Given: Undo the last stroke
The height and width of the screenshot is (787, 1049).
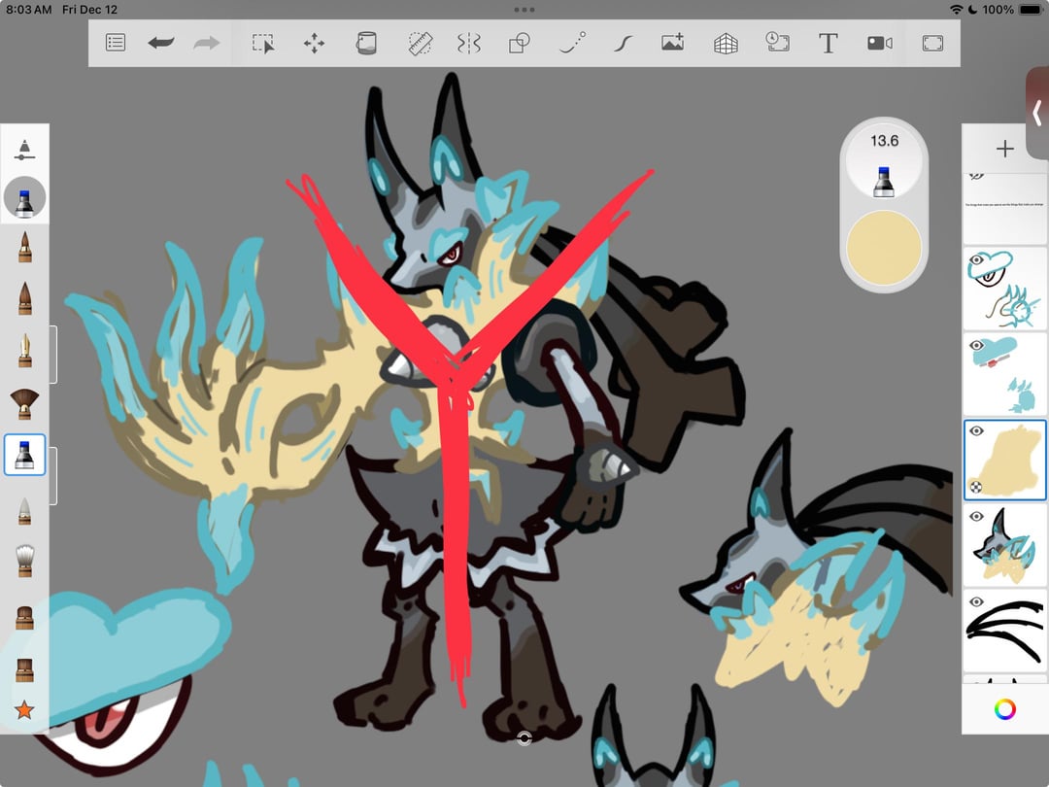Looking at the screenshot, I should click(x=161, y=43).
